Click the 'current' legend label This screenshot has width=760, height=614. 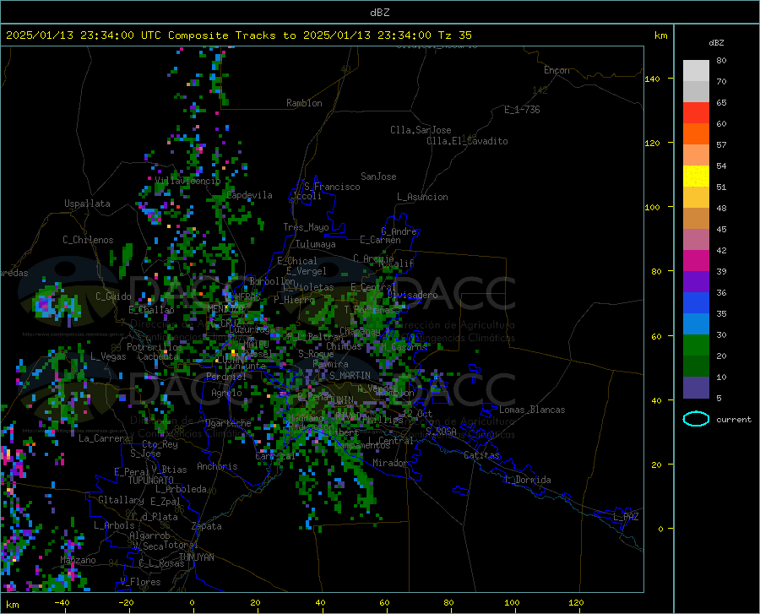coord(733,419)
